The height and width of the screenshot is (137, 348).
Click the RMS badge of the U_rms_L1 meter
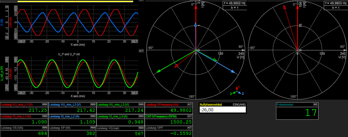45,104
